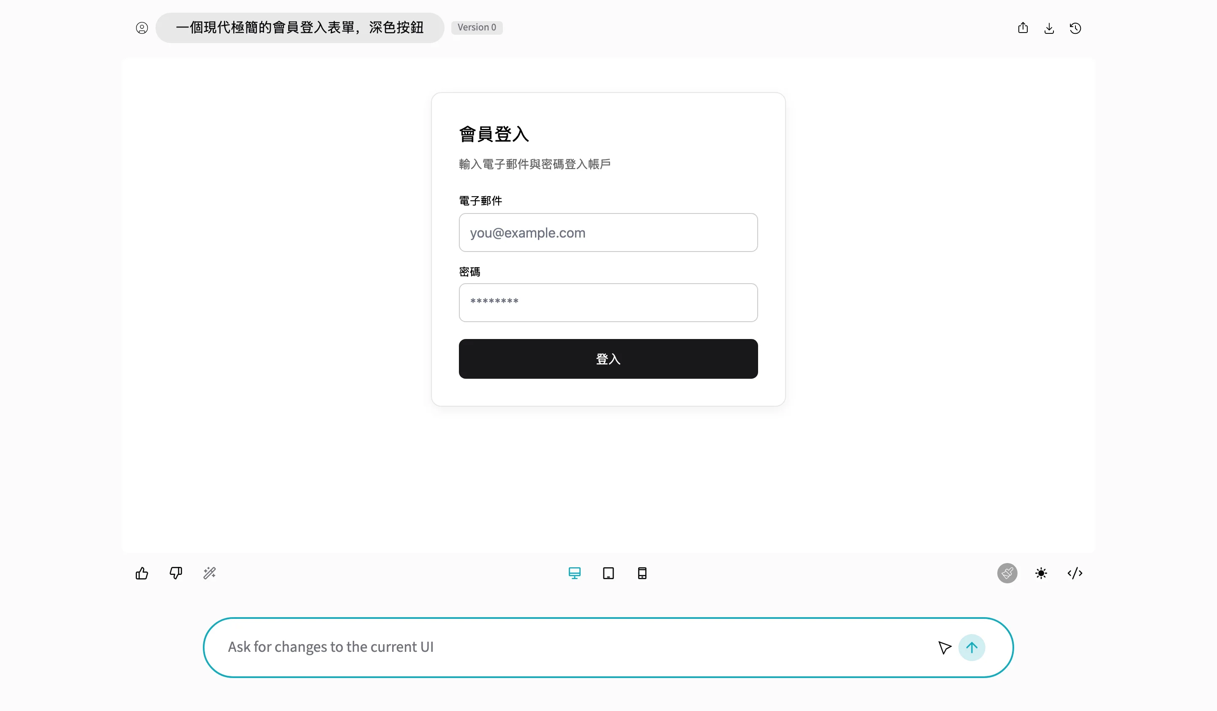1217x711 pixels.
Task: Click the download icon
Action: click(1049, 28)
